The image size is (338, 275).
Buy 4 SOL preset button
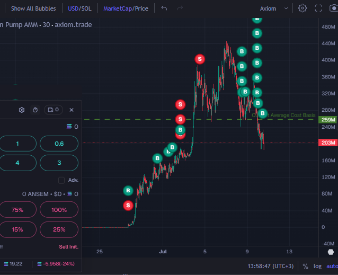point(17,163)
